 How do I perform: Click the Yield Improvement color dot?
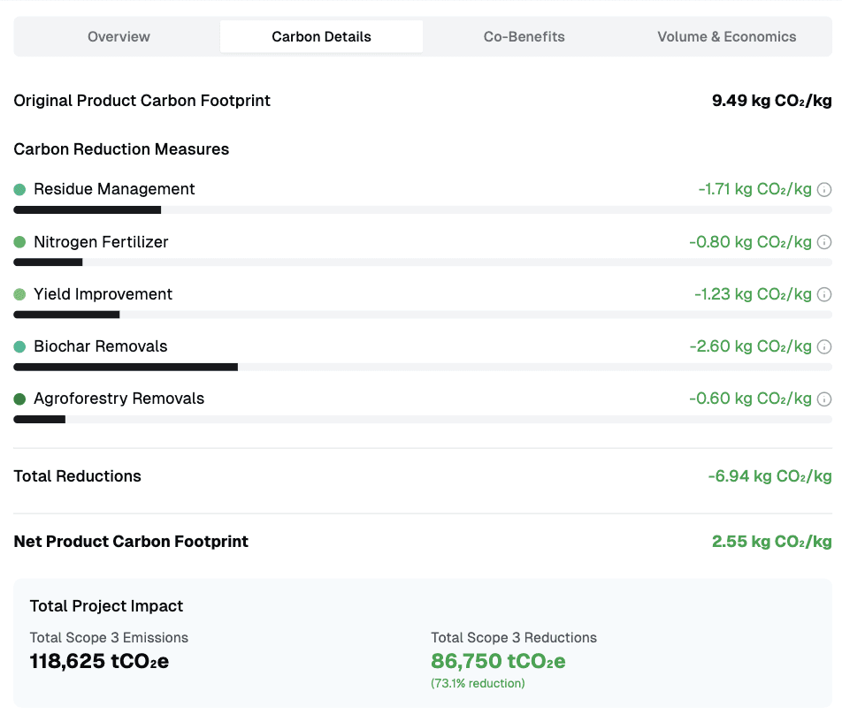19,294
